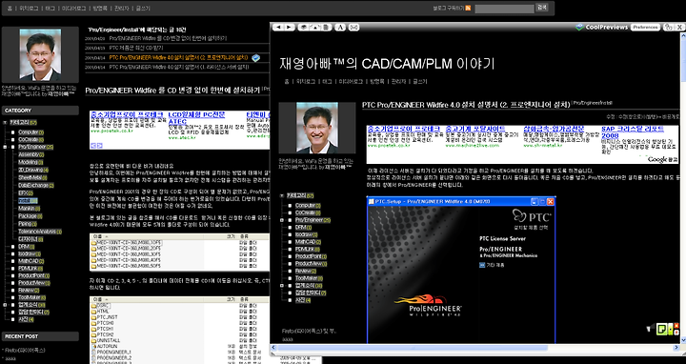Focus the blog search input field

(x=504, y=9)
